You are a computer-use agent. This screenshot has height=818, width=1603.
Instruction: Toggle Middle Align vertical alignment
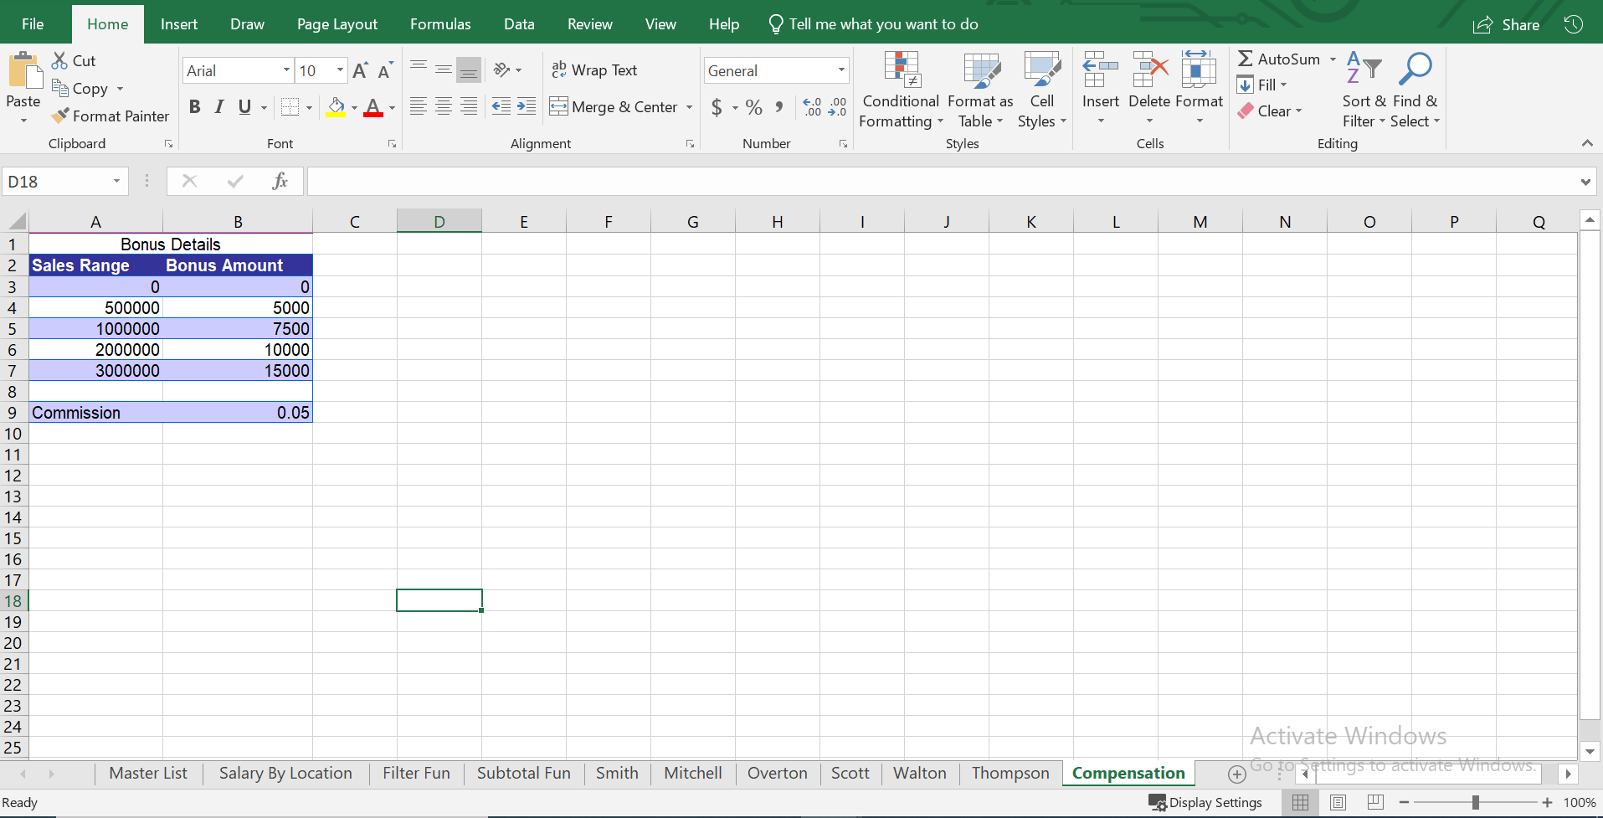tap(444, 69)
